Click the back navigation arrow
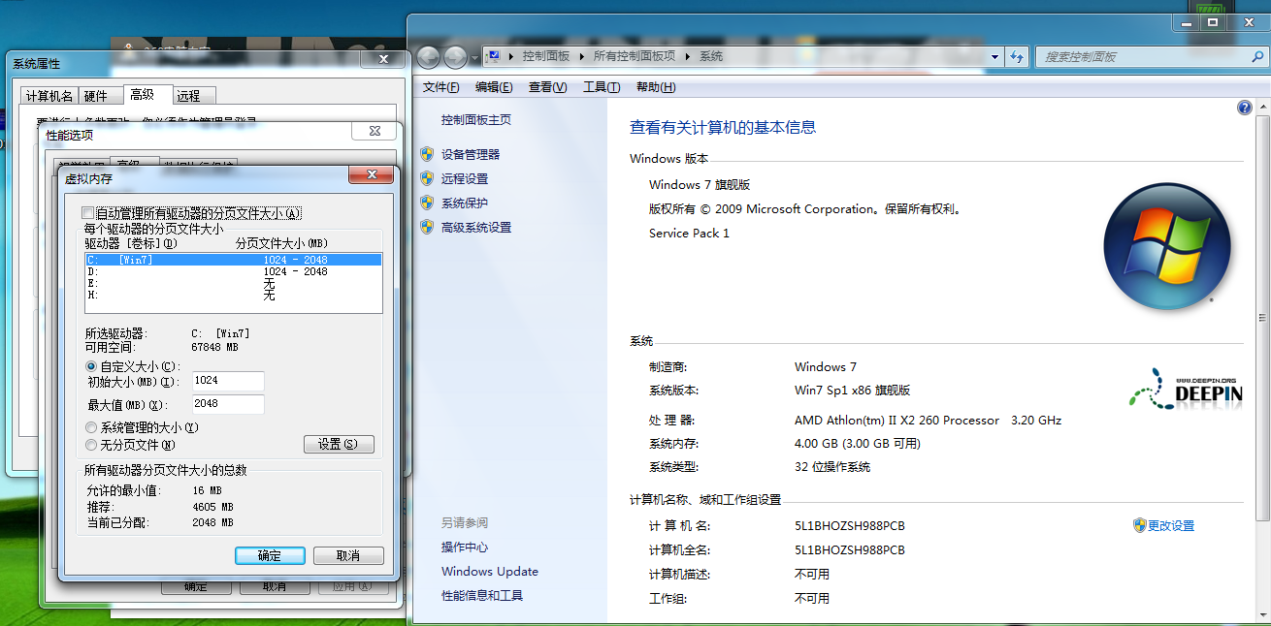Viewport: 1271px width, 626px height. (x=428, y=57)
